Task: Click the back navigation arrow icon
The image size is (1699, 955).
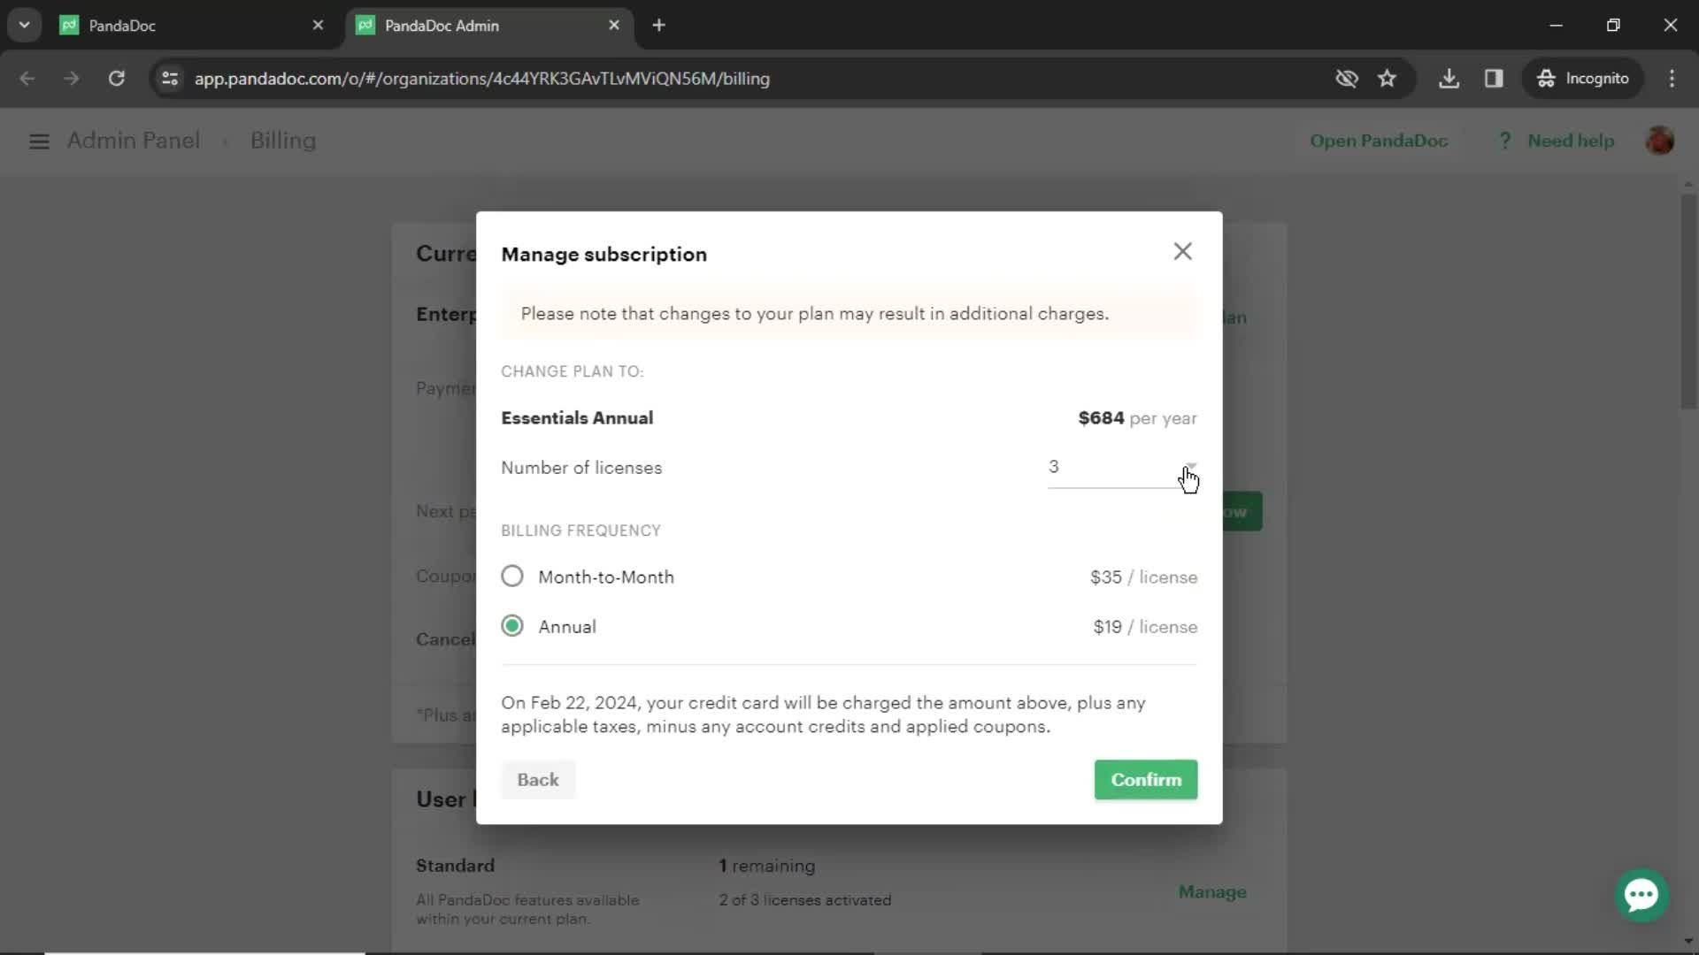Action: click(26, 78)
